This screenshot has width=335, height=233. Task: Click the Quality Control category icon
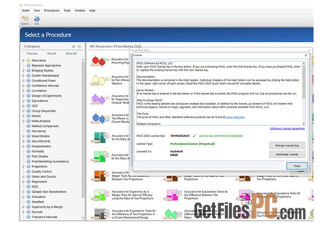(x=28, y=171)
